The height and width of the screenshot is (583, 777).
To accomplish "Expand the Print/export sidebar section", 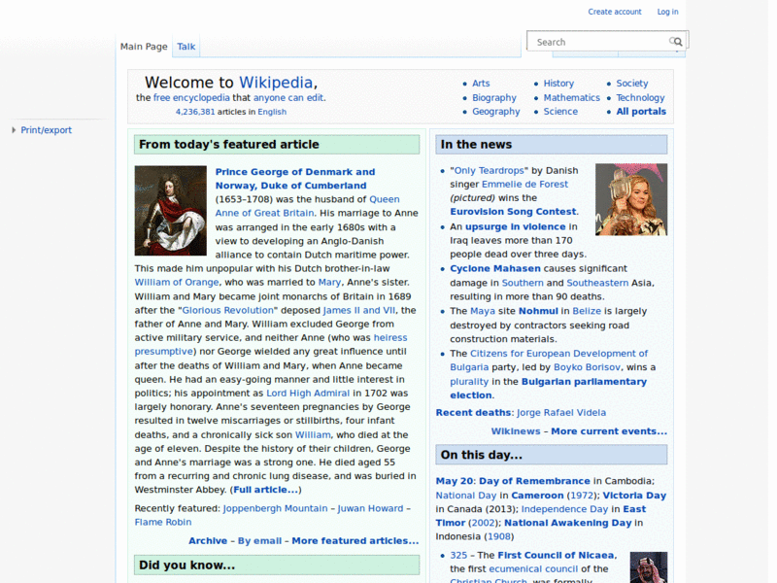I will 14,130.
